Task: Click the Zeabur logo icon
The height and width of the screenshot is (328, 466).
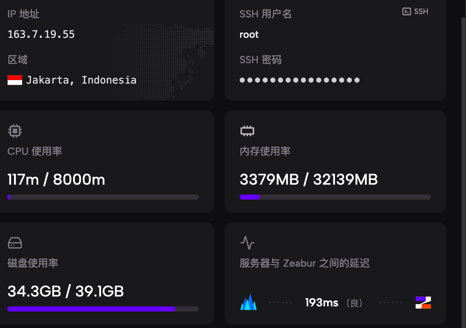Action: 423,303
